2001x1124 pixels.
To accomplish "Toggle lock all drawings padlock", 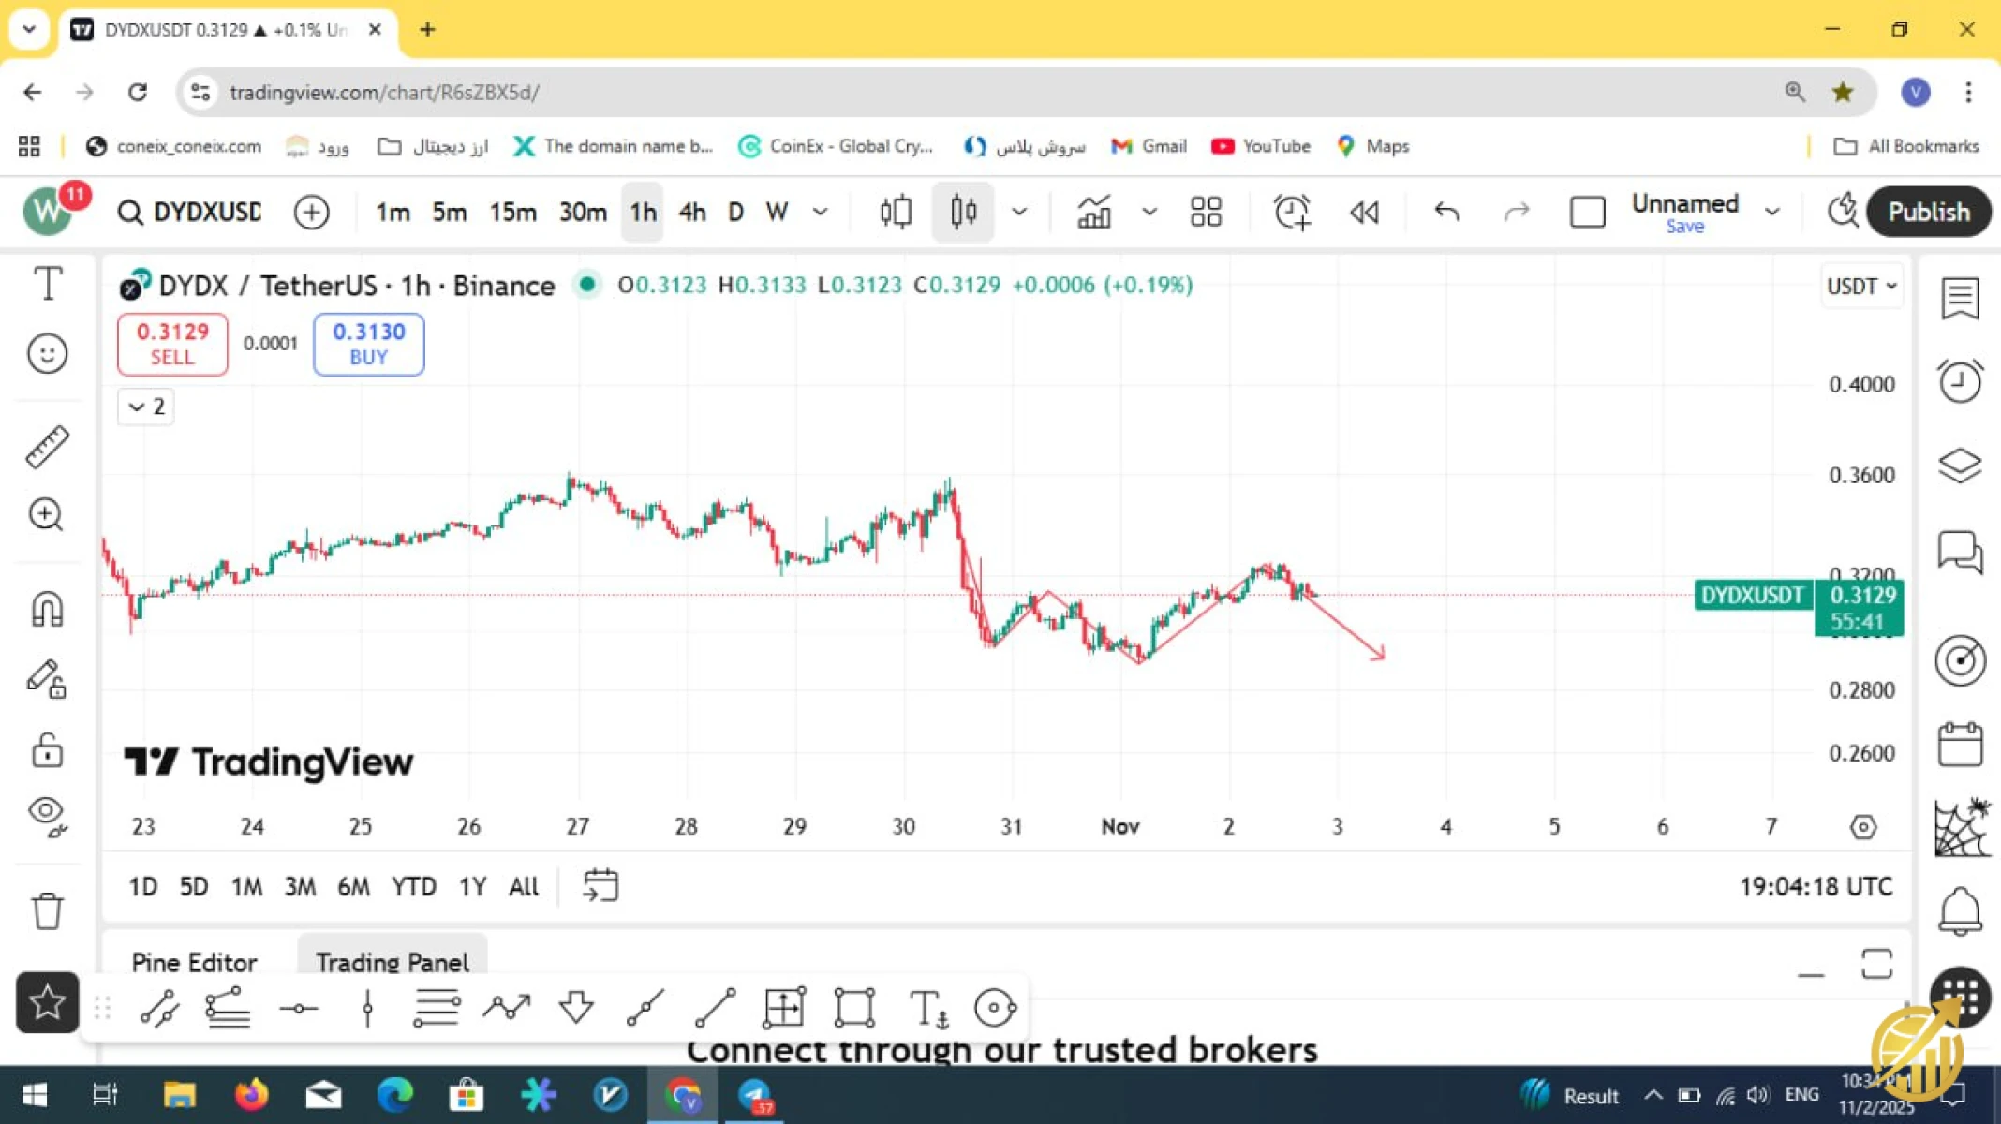I will [47, 749].
